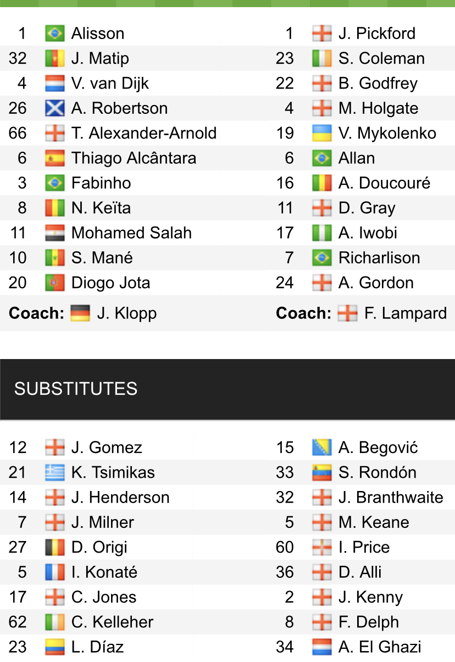Open the V. van Dijk player link
The image size is (455, 662).
tap(110, 84)
